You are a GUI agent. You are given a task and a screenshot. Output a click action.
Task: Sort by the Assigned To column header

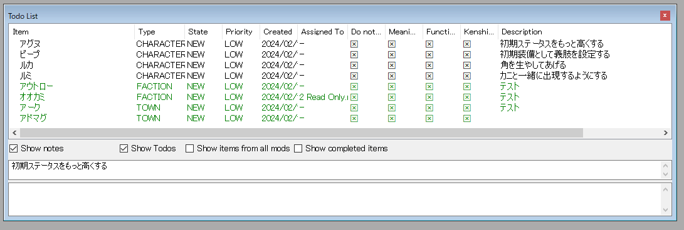point(322,32)
